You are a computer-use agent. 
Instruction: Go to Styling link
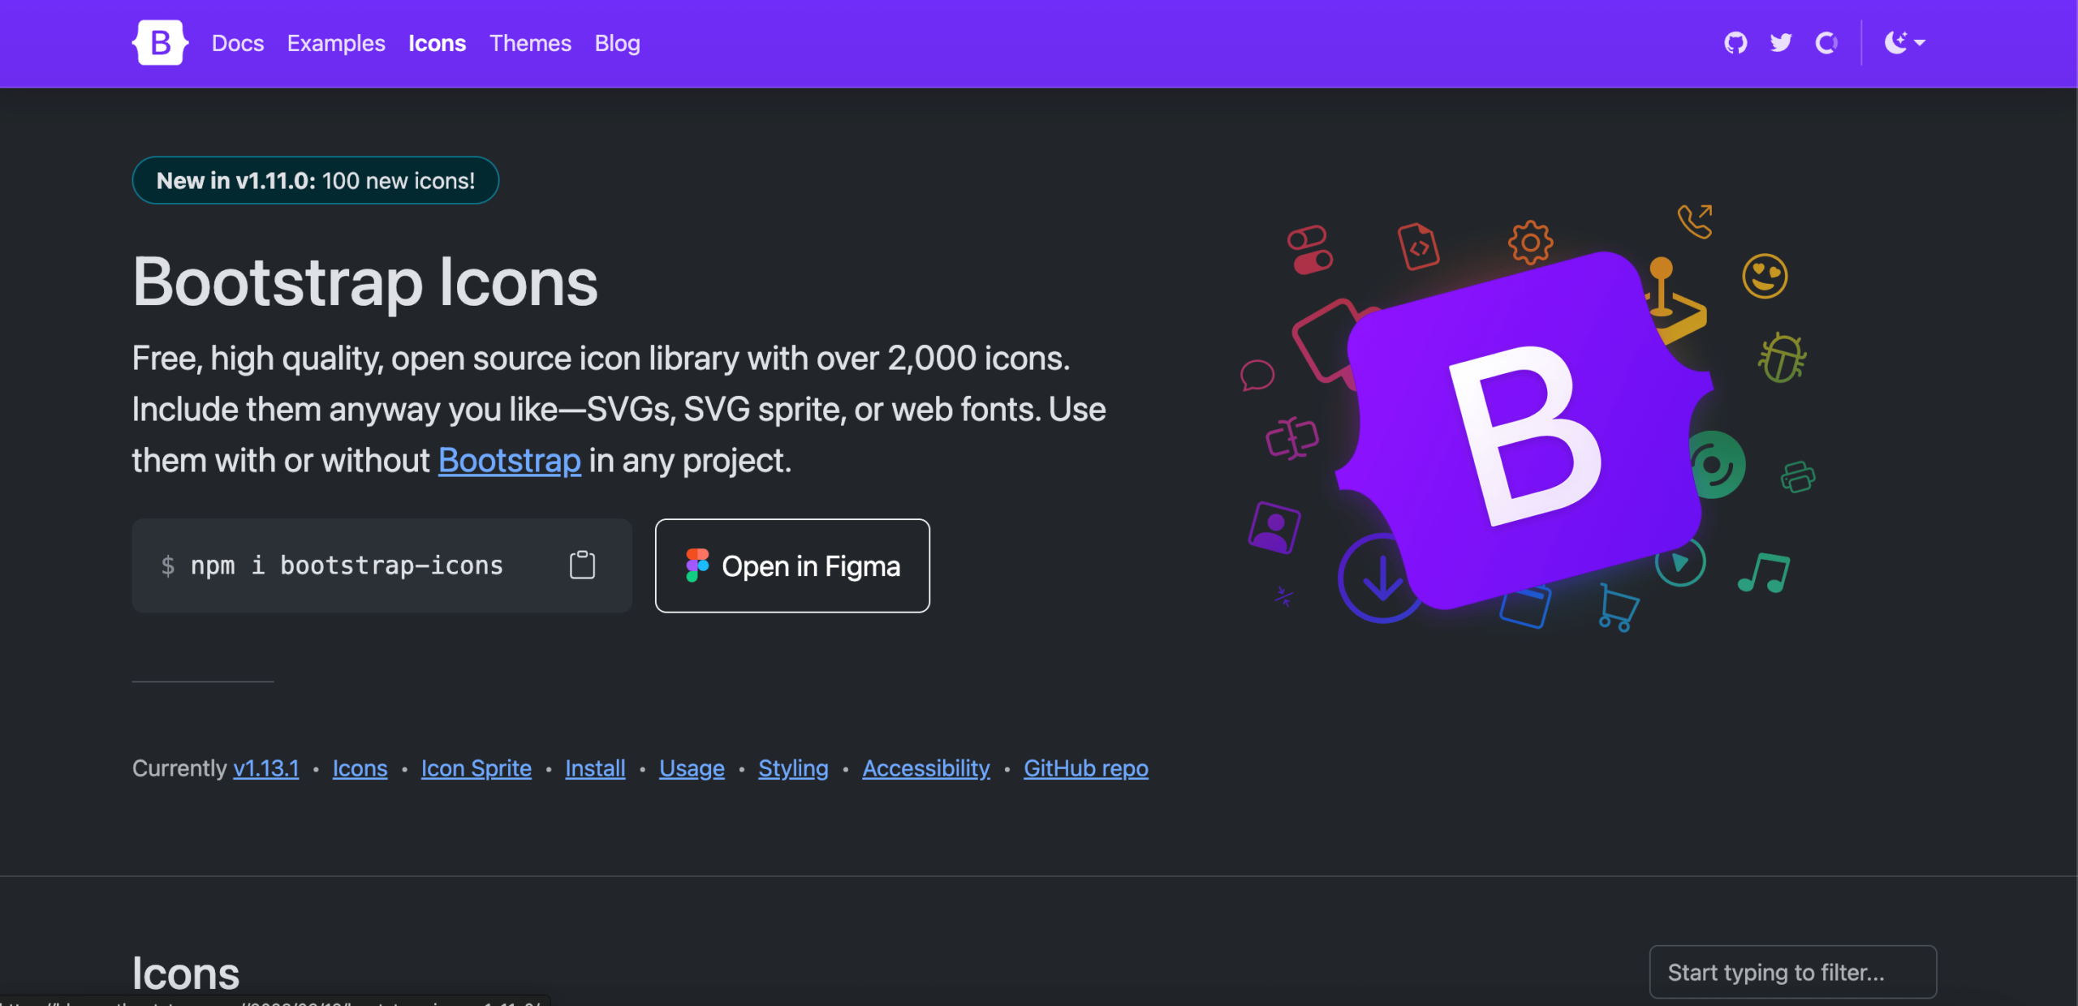tap(793, 768)
